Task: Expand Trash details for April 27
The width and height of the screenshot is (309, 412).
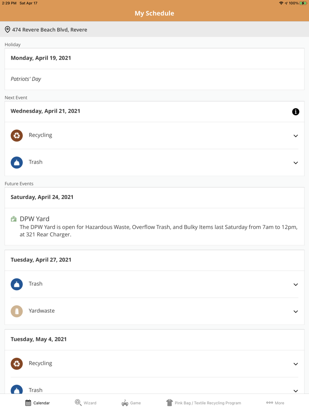Action: [296, 285]
